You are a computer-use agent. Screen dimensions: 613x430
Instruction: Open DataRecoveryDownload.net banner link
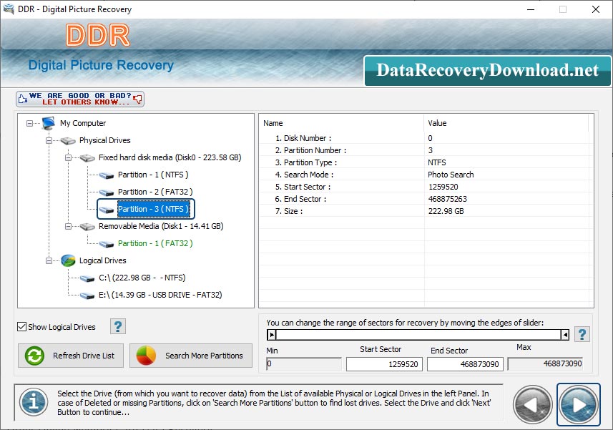[x=487, y=71]
